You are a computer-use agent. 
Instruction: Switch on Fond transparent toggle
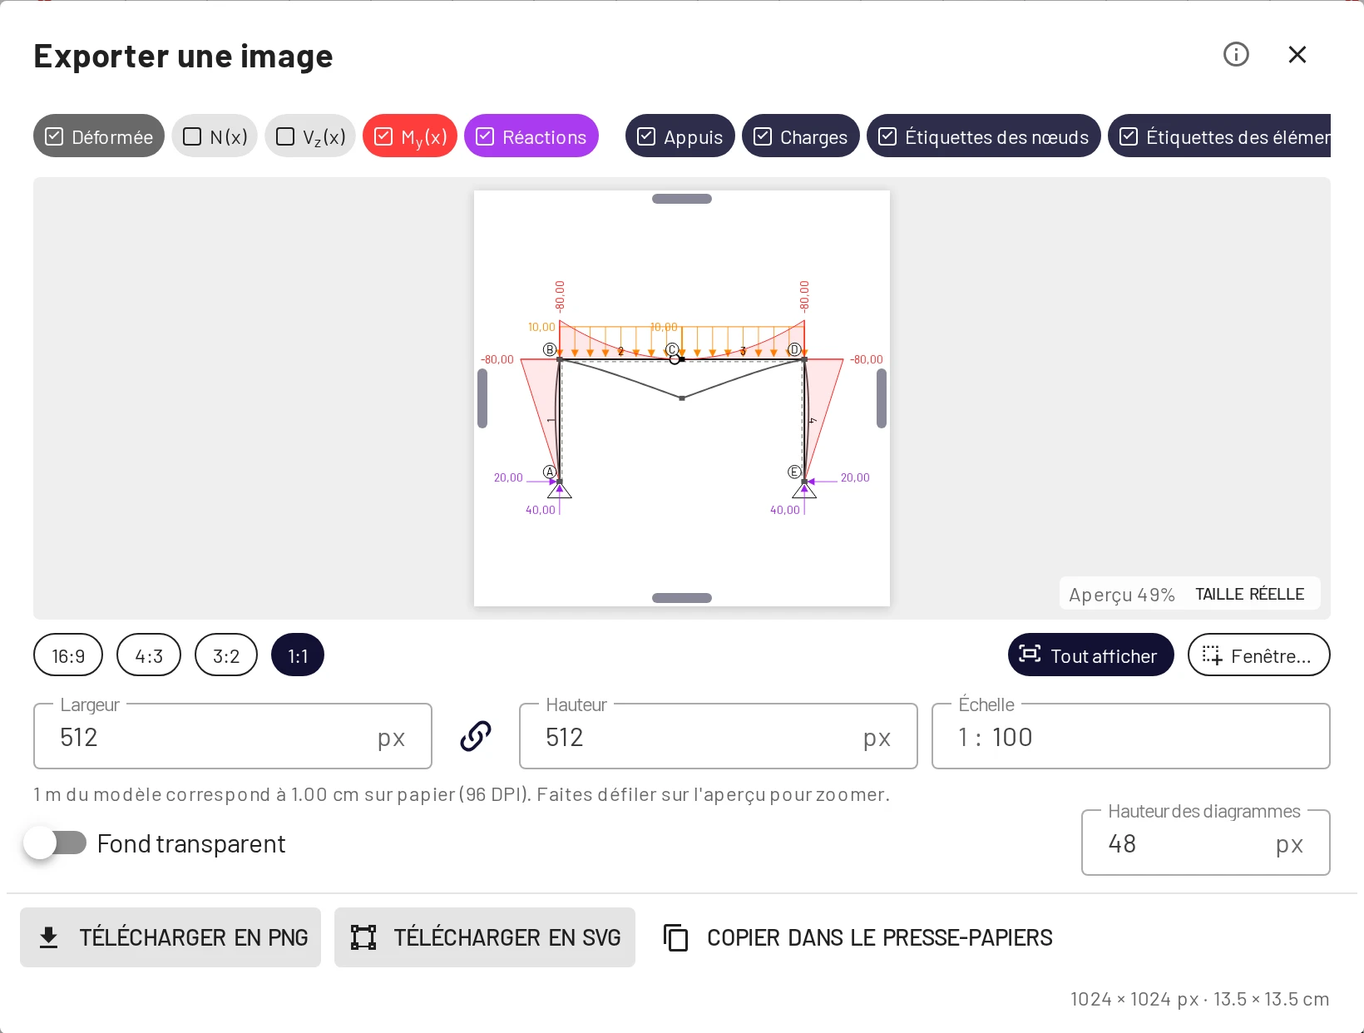55,843
